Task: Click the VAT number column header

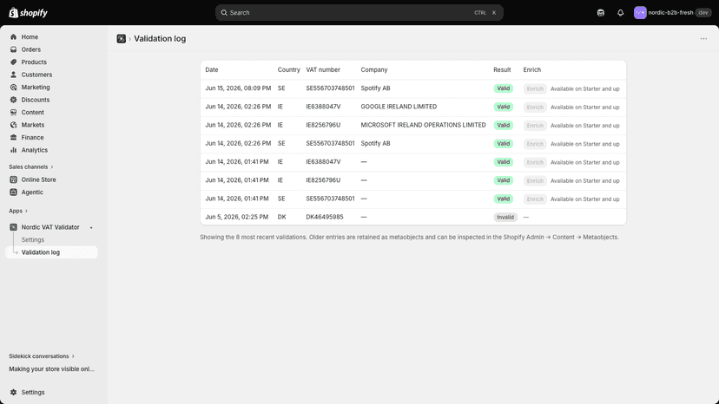Action: [323, 69]
